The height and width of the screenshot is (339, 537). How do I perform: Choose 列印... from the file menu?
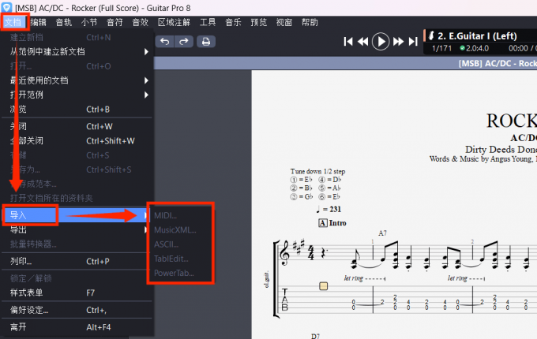(x=21, y=261)
